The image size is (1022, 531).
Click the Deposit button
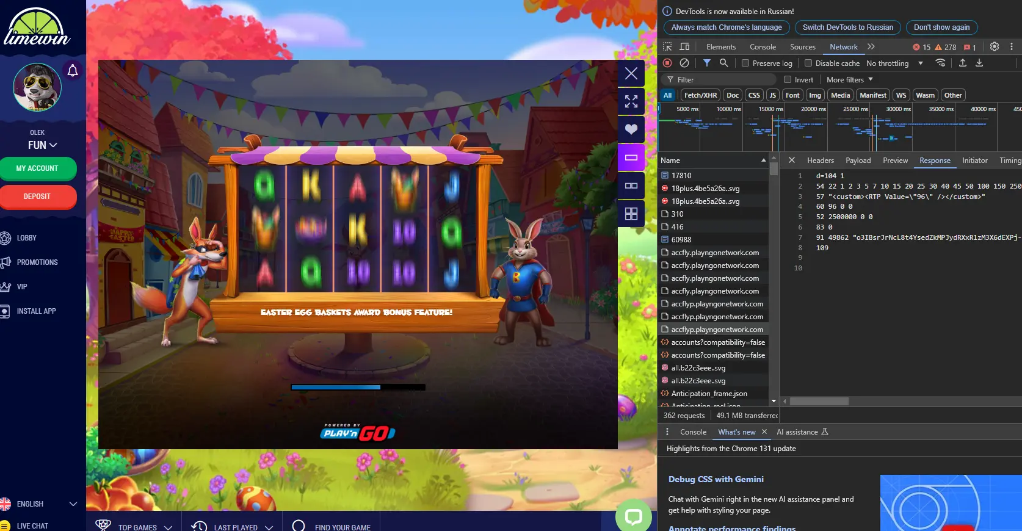pos(38,197)
